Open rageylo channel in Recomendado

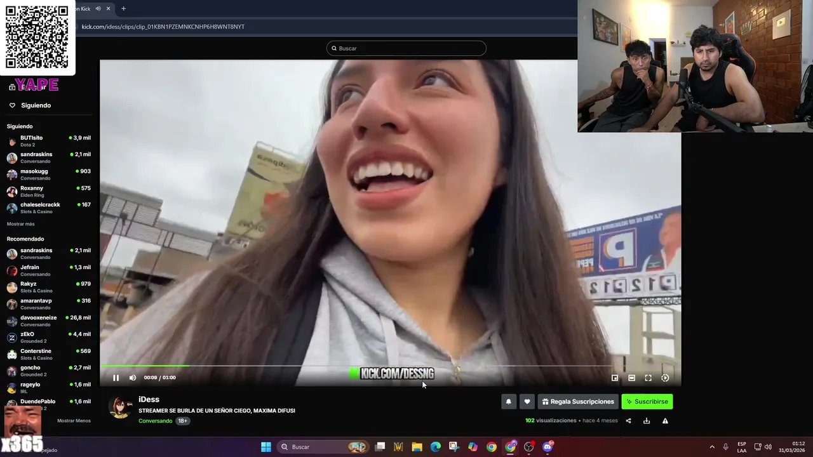[49, 388]
